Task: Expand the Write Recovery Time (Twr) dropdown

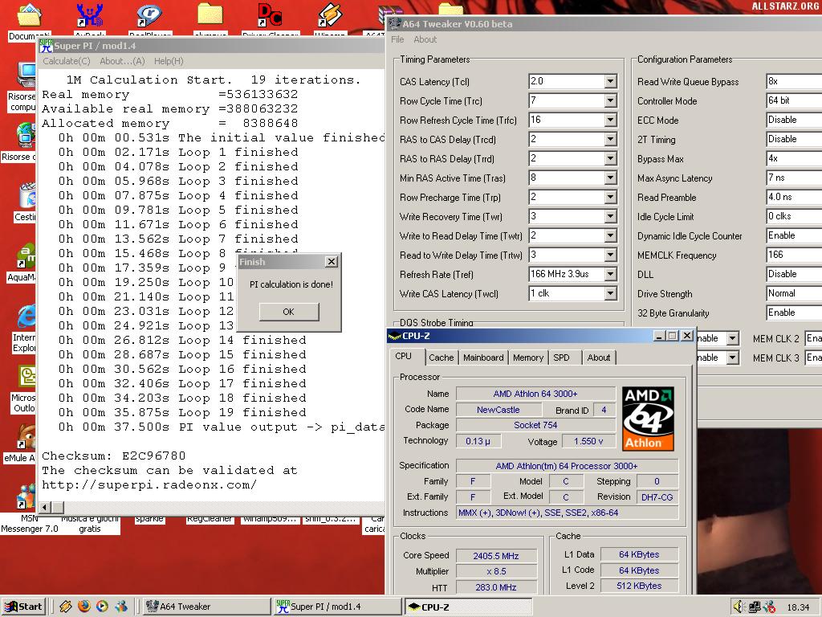Action: pyautogui.click(x=610, y=217)
